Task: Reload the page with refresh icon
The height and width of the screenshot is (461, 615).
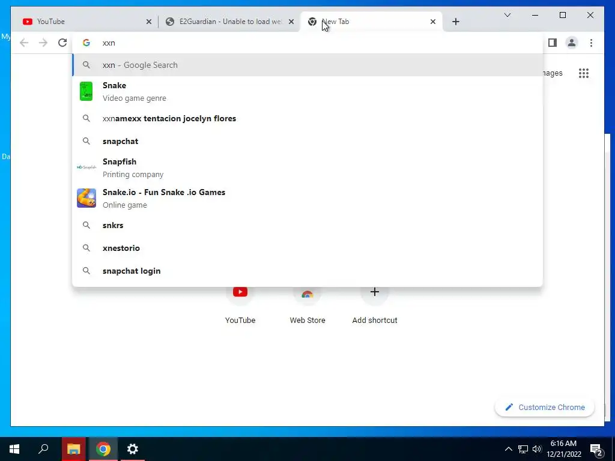Action: pos(62,43)
